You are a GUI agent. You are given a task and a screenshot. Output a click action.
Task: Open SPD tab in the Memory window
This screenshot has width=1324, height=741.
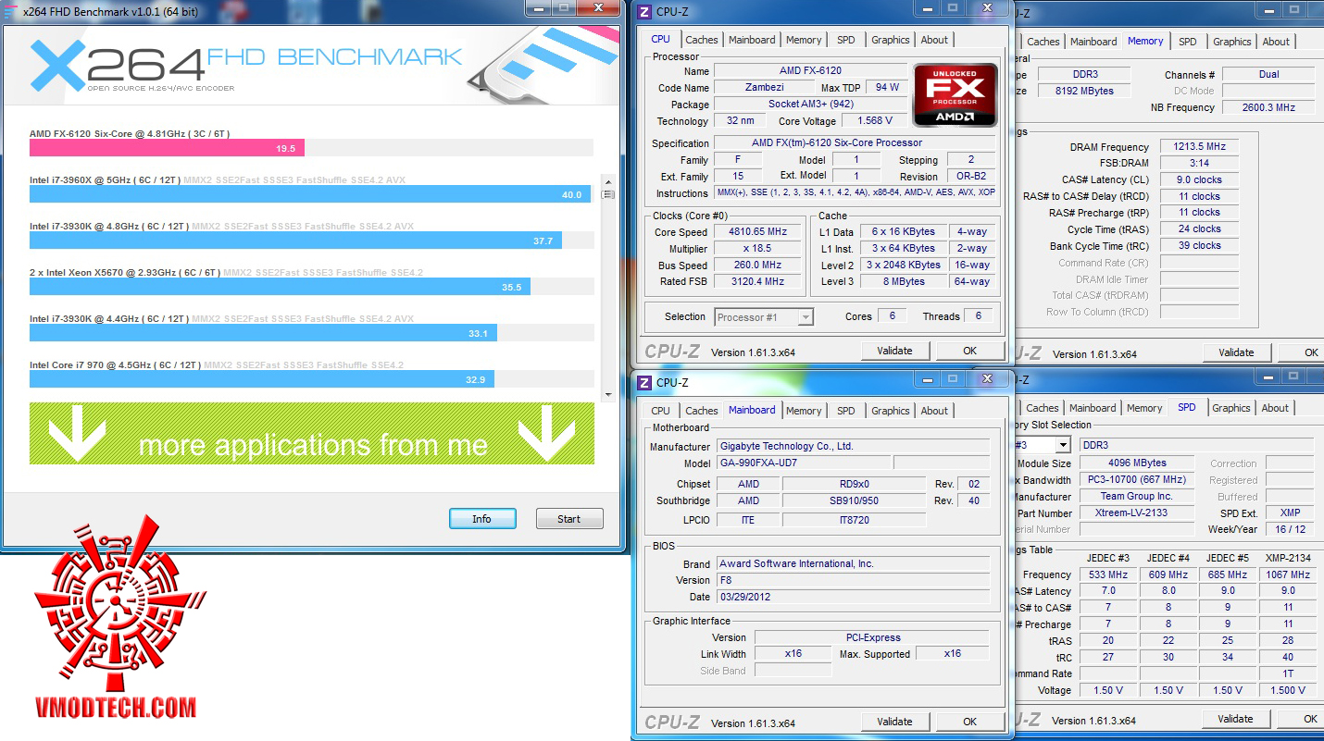coord(1188,42)
